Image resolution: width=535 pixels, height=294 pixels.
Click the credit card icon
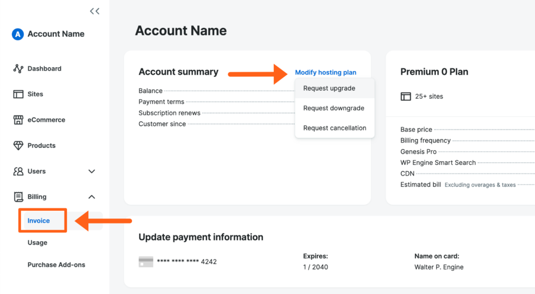pyautogui.click(x=146, y=262)
